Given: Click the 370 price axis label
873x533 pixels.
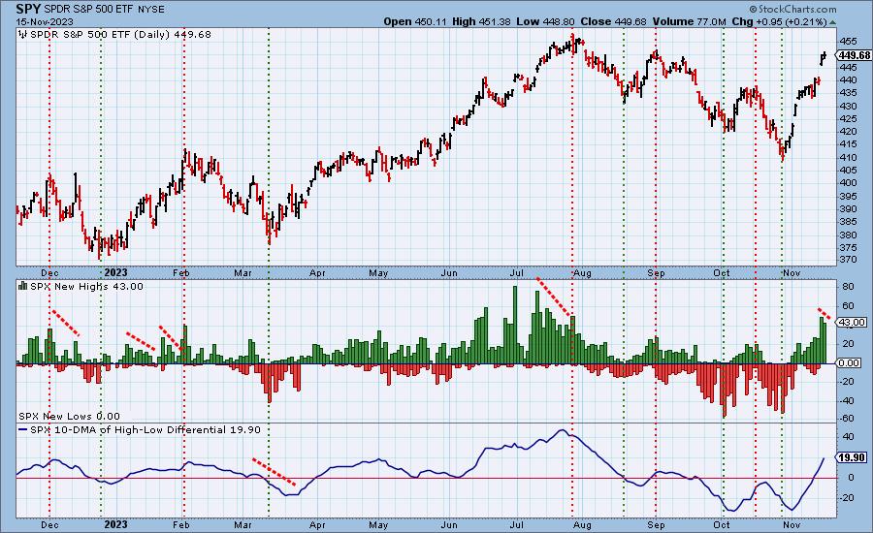Looking at the screenshot, I should pyautogui.click(x=848, y=260).
